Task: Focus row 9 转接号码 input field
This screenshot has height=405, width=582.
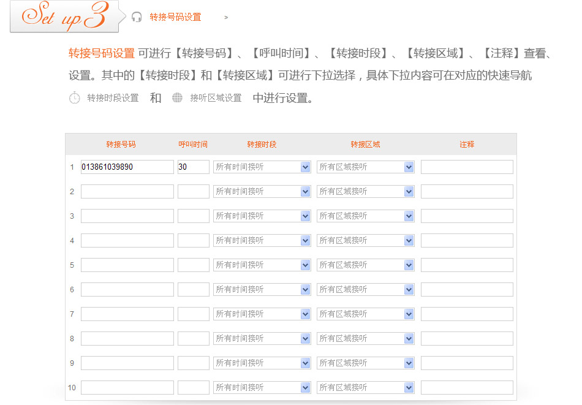Action: [127, 363]
